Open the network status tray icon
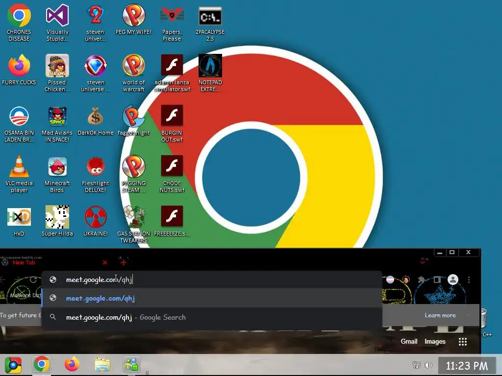 pos(417,365)
